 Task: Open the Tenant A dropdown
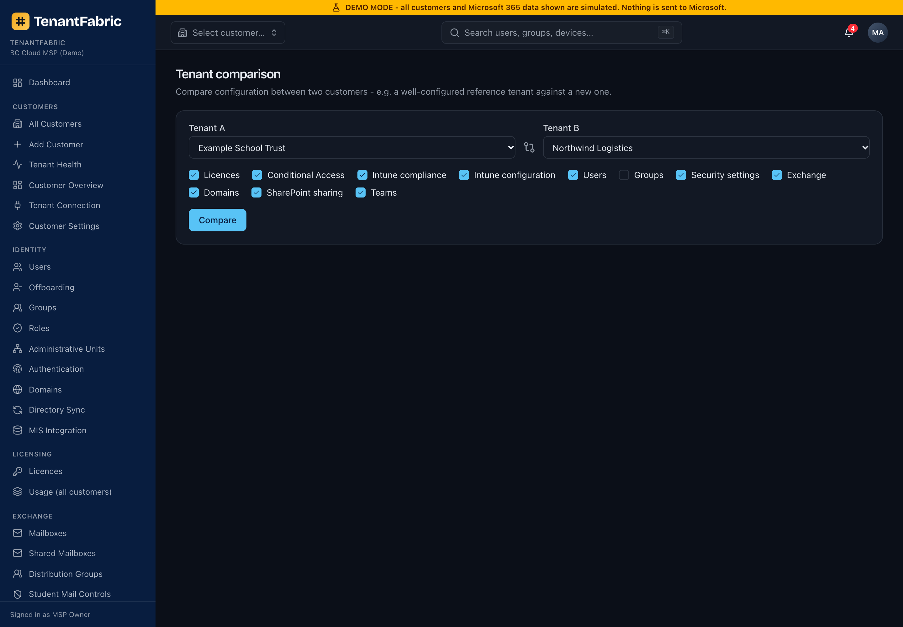352,148
